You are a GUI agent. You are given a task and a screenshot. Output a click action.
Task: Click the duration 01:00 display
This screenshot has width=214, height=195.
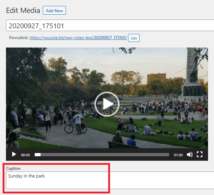[178, 155]
